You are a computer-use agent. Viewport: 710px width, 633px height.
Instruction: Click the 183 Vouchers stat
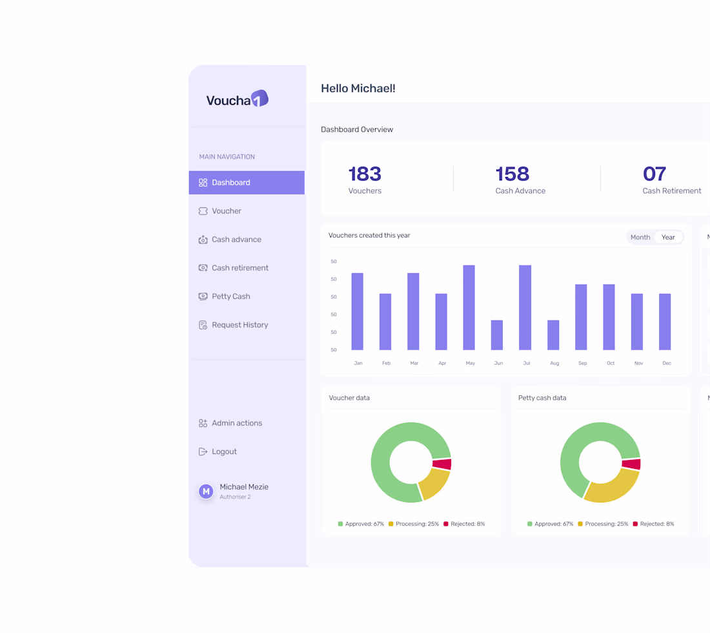pyautogui.click(x=365, y=180)
